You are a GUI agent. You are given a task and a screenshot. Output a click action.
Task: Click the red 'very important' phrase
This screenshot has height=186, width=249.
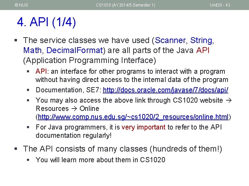(144, 127)
